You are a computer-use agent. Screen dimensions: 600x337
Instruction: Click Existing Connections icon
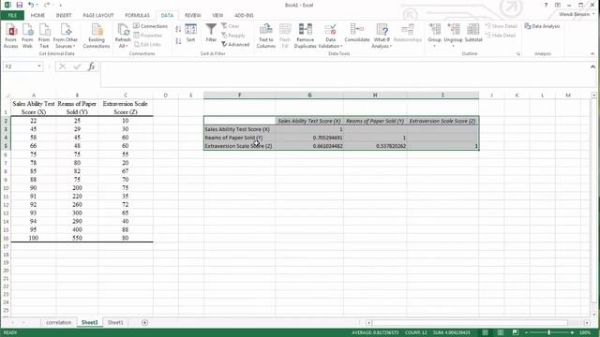click(x=97, y=36)
